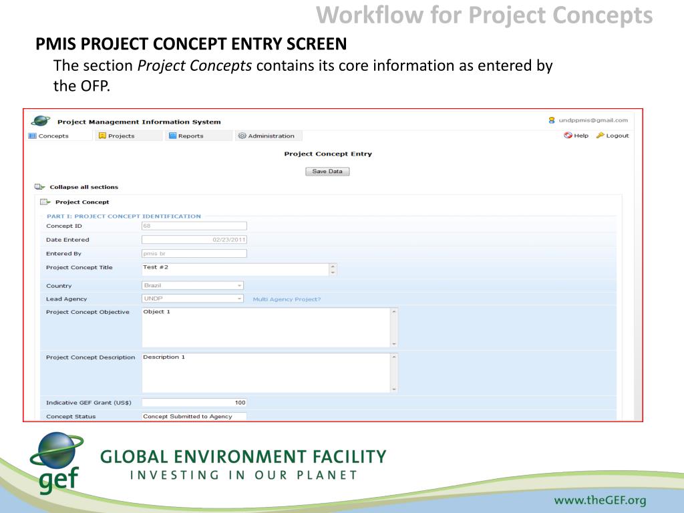Click 'Indicative GEF Grant (US$)' label
Image resolution: width=684 pixels, height=513 pixels.
pos(89,403)
